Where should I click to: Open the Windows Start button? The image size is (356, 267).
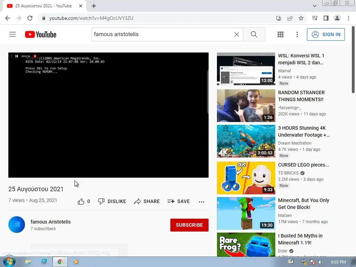(x=9, y=262)
